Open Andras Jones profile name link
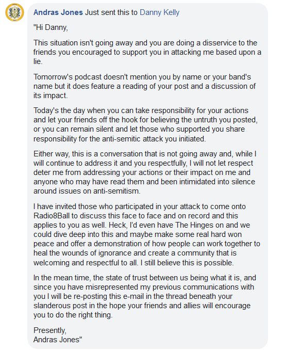283x350 pixels. [x=58, y=12]
